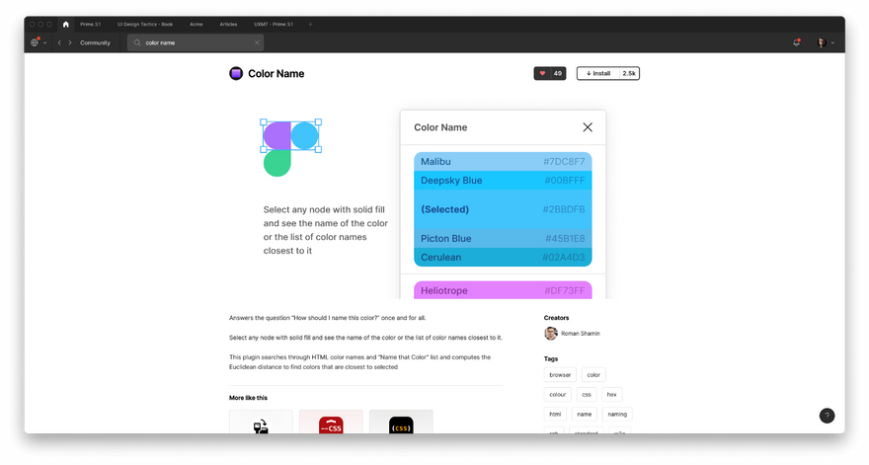The image size is (869, 465).
Task: Click the html tag
Action: [x=555, y=414]
